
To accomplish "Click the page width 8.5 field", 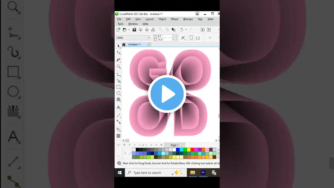I will (165, 36).
